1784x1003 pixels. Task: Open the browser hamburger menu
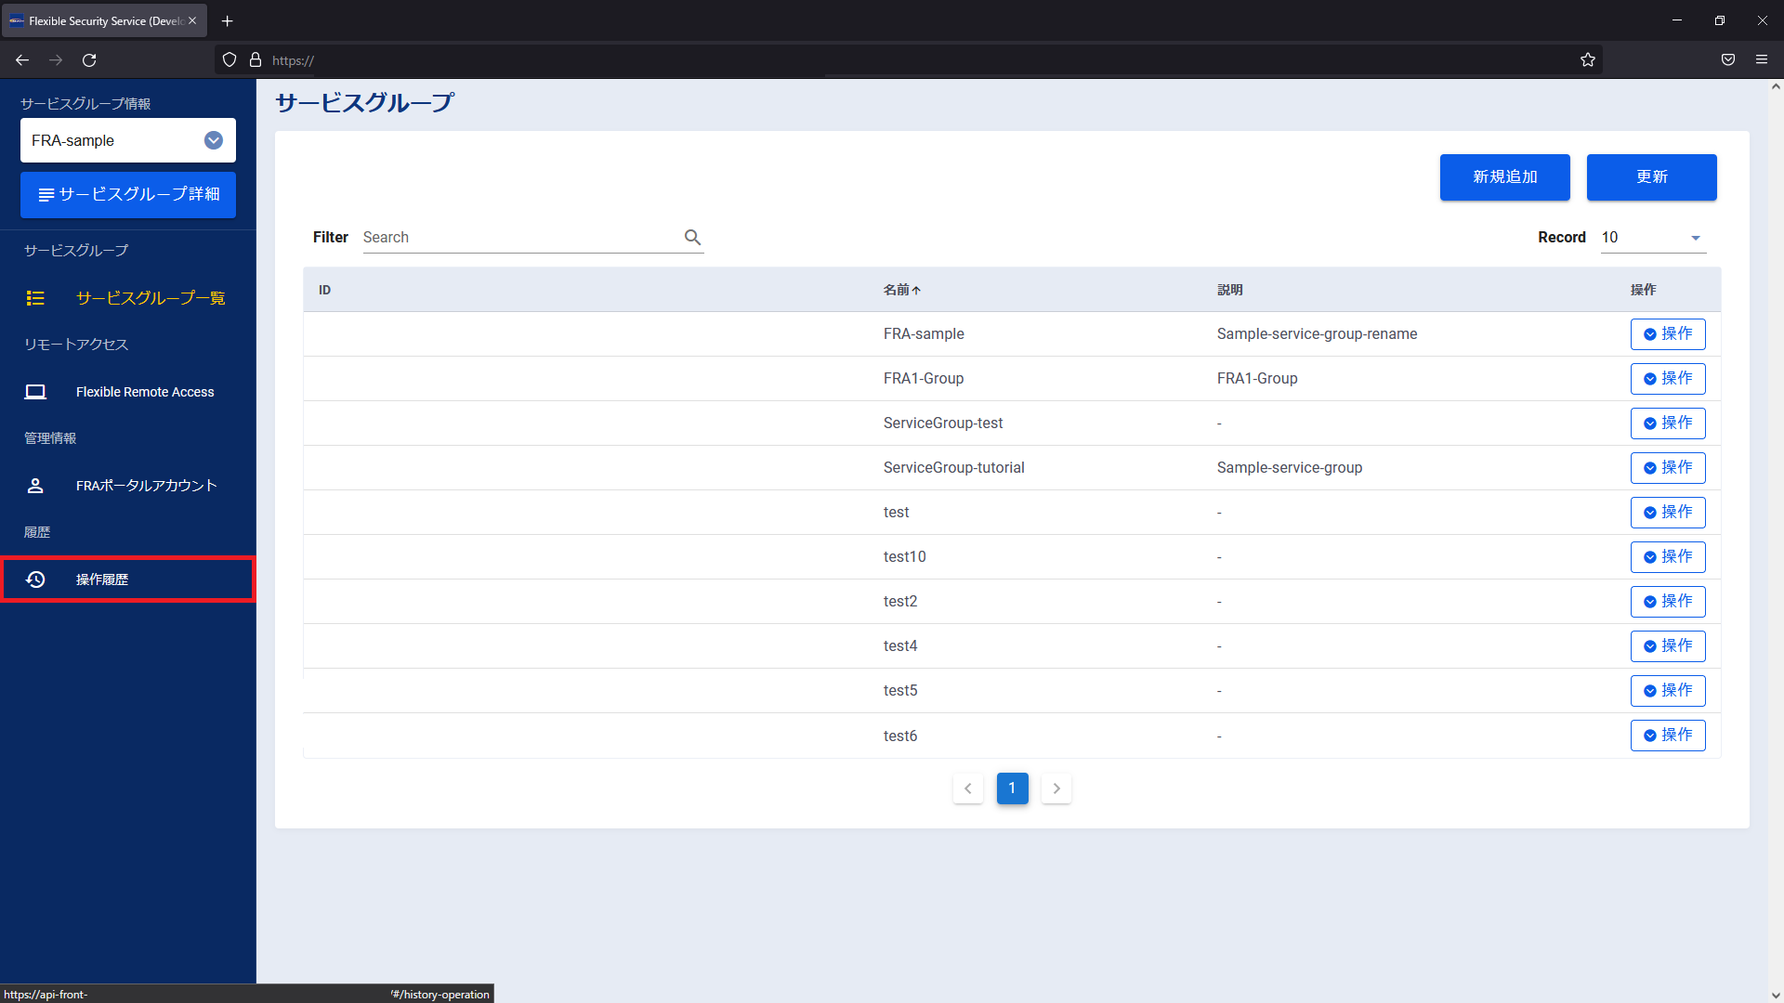pos(1762,60)
